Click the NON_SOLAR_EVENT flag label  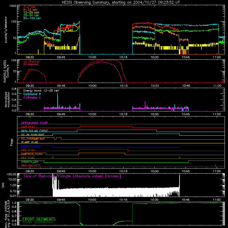coord(34,131)
